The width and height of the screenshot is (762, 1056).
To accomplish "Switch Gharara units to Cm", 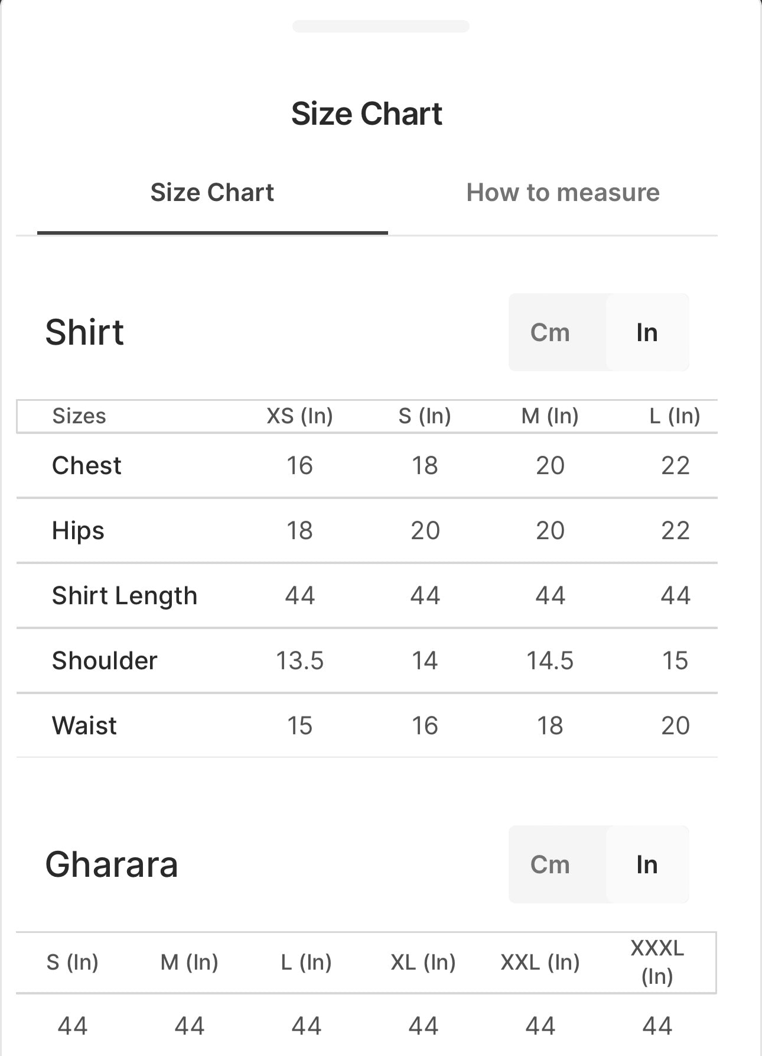I will coord(550,864).
